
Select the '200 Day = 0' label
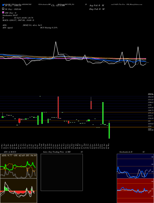pos(10,13)
